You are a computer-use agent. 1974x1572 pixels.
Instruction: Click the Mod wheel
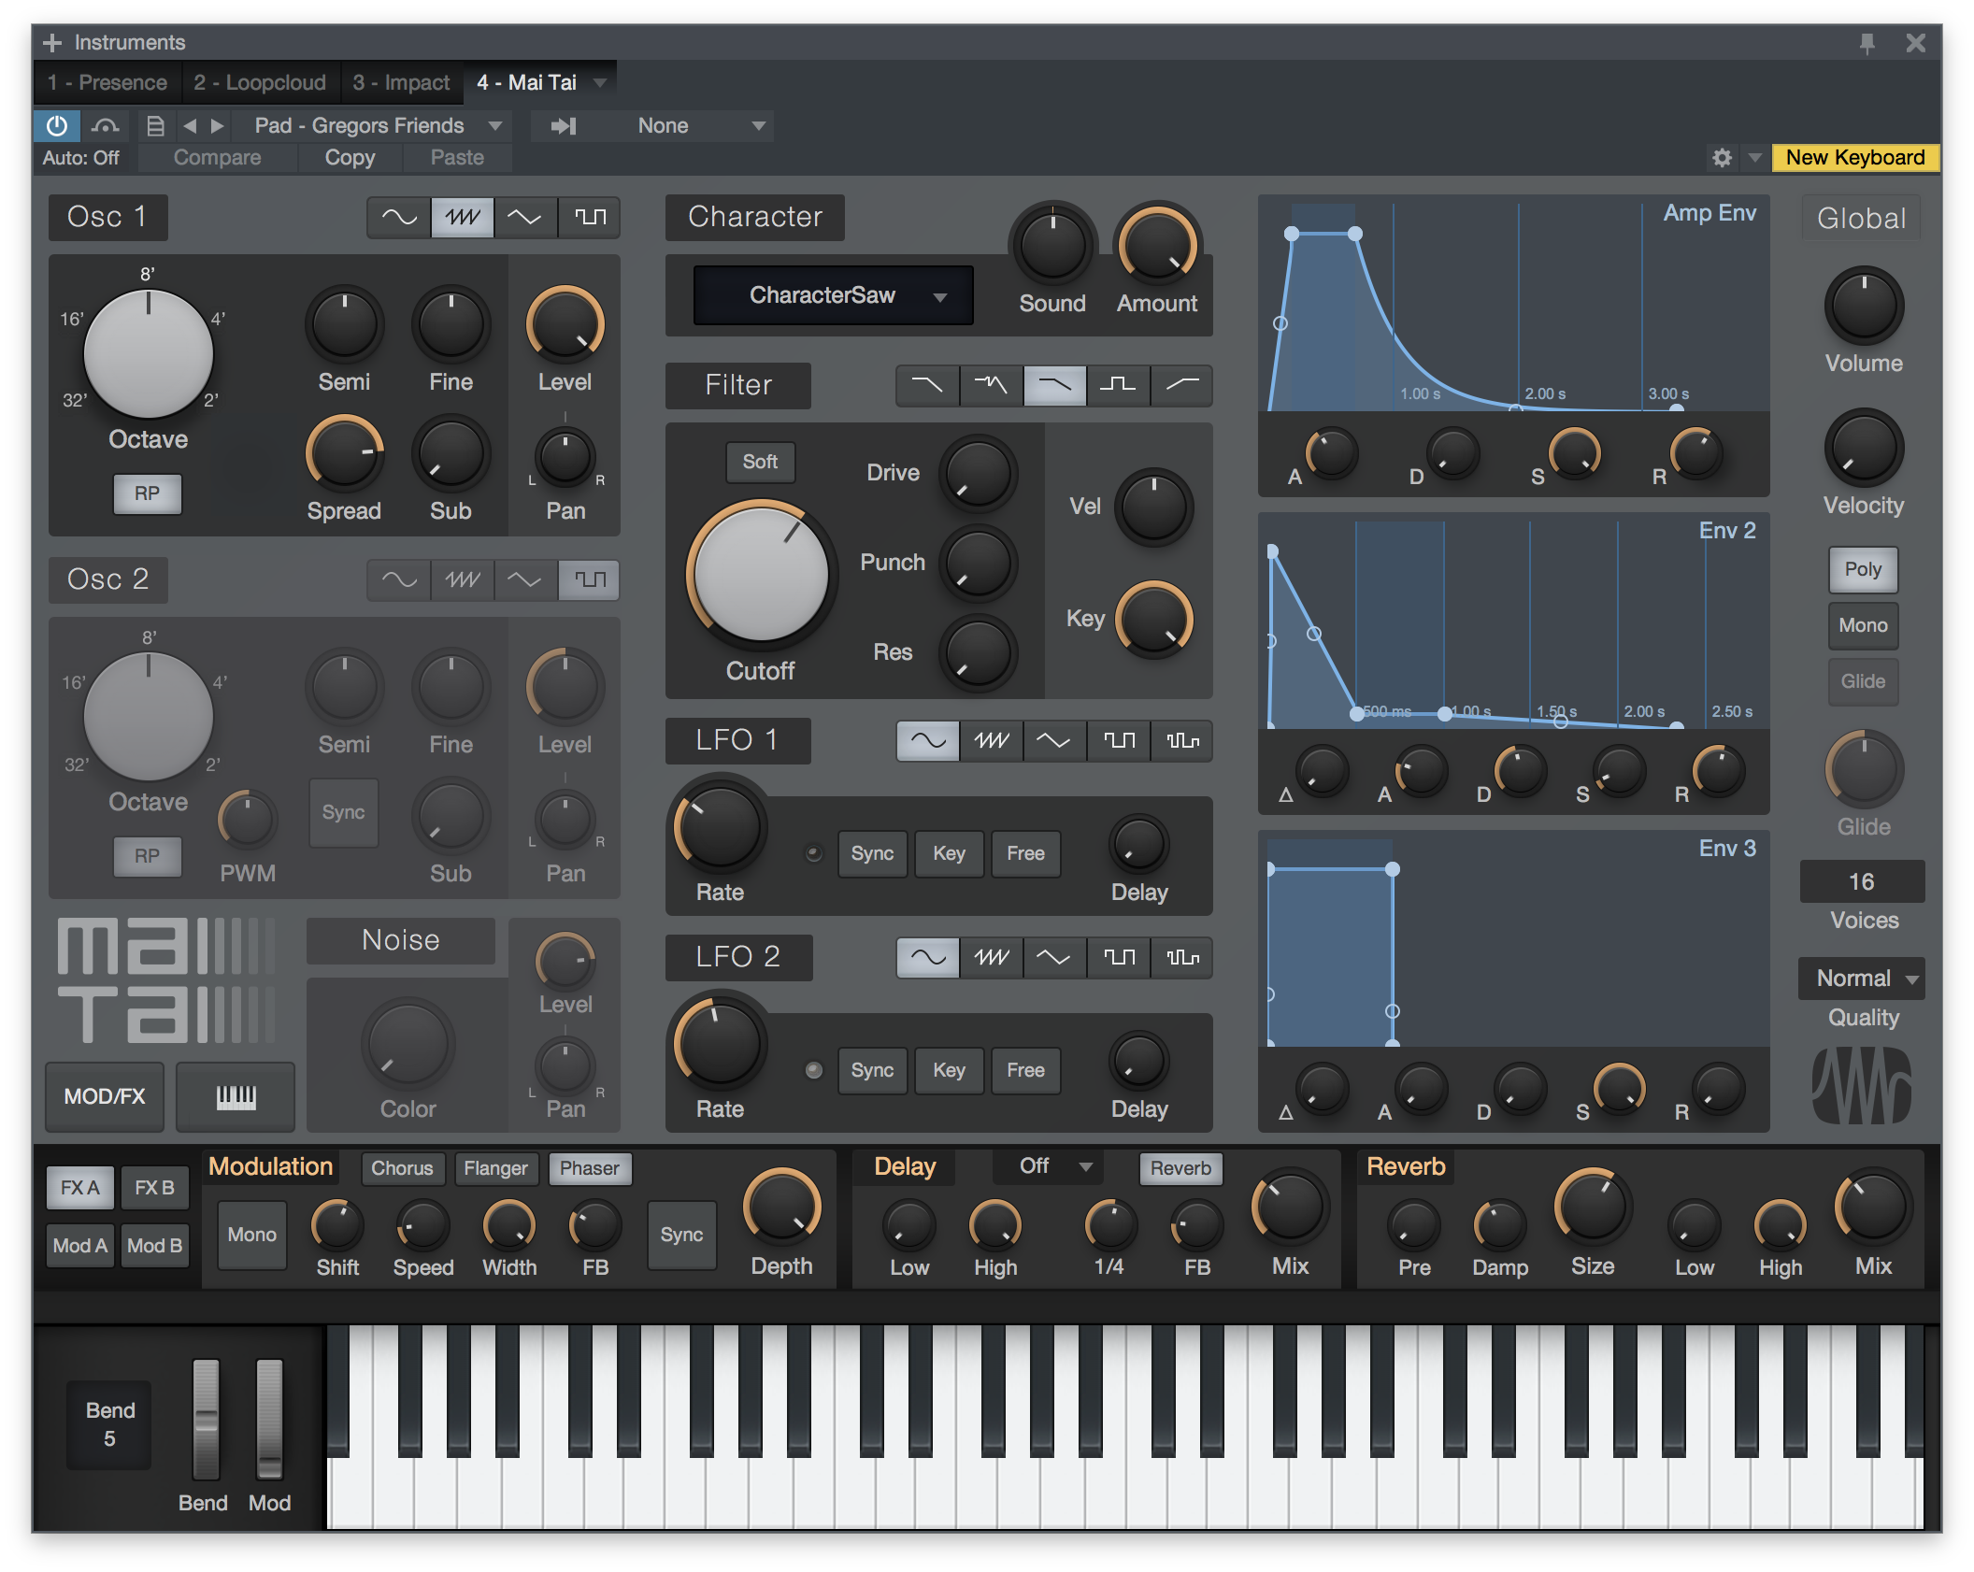pos(269,1419)
